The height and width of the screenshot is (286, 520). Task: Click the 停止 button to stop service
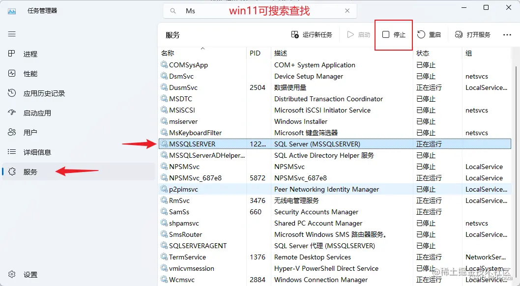[393, 34]
